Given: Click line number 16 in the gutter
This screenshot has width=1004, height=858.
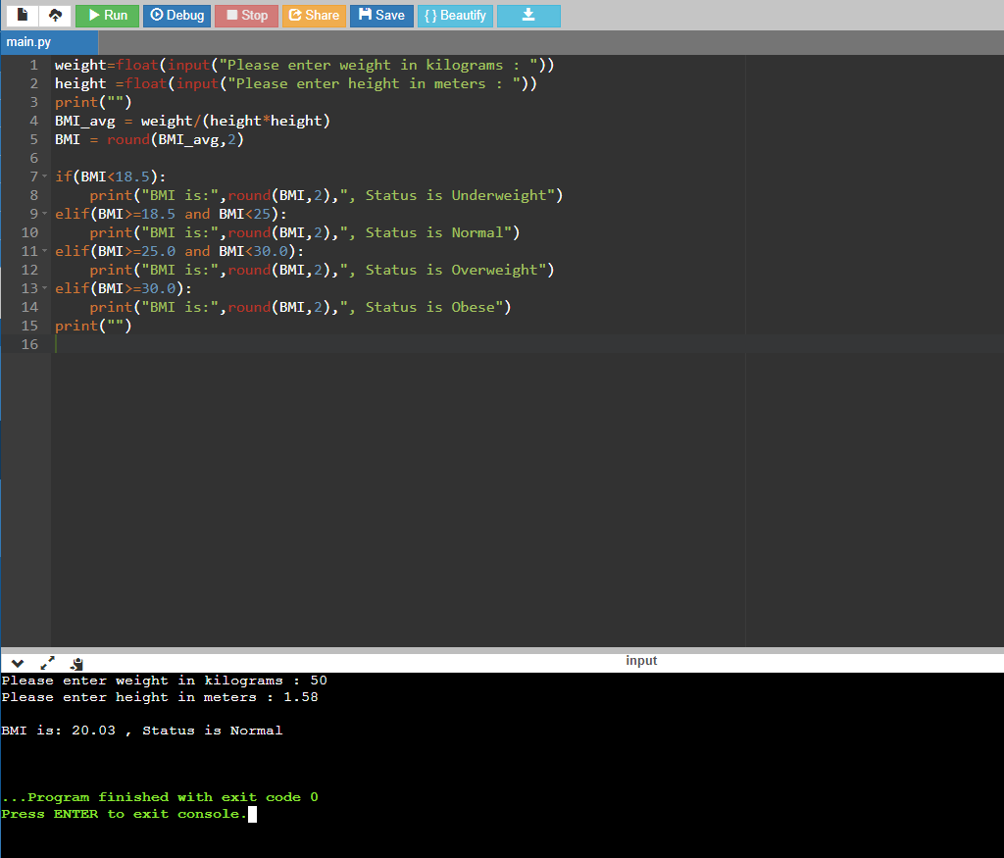Looking at the screenshot, I should (x=30, y=344).
